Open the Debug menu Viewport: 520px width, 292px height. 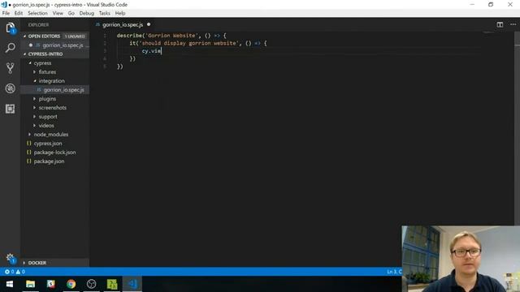click(x=87, y=13)
